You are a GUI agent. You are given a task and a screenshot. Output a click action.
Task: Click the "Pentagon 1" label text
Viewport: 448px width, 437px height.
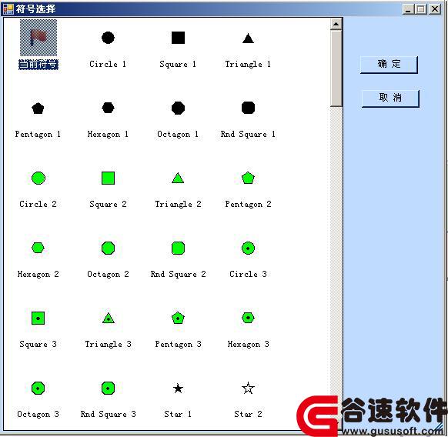38,134
